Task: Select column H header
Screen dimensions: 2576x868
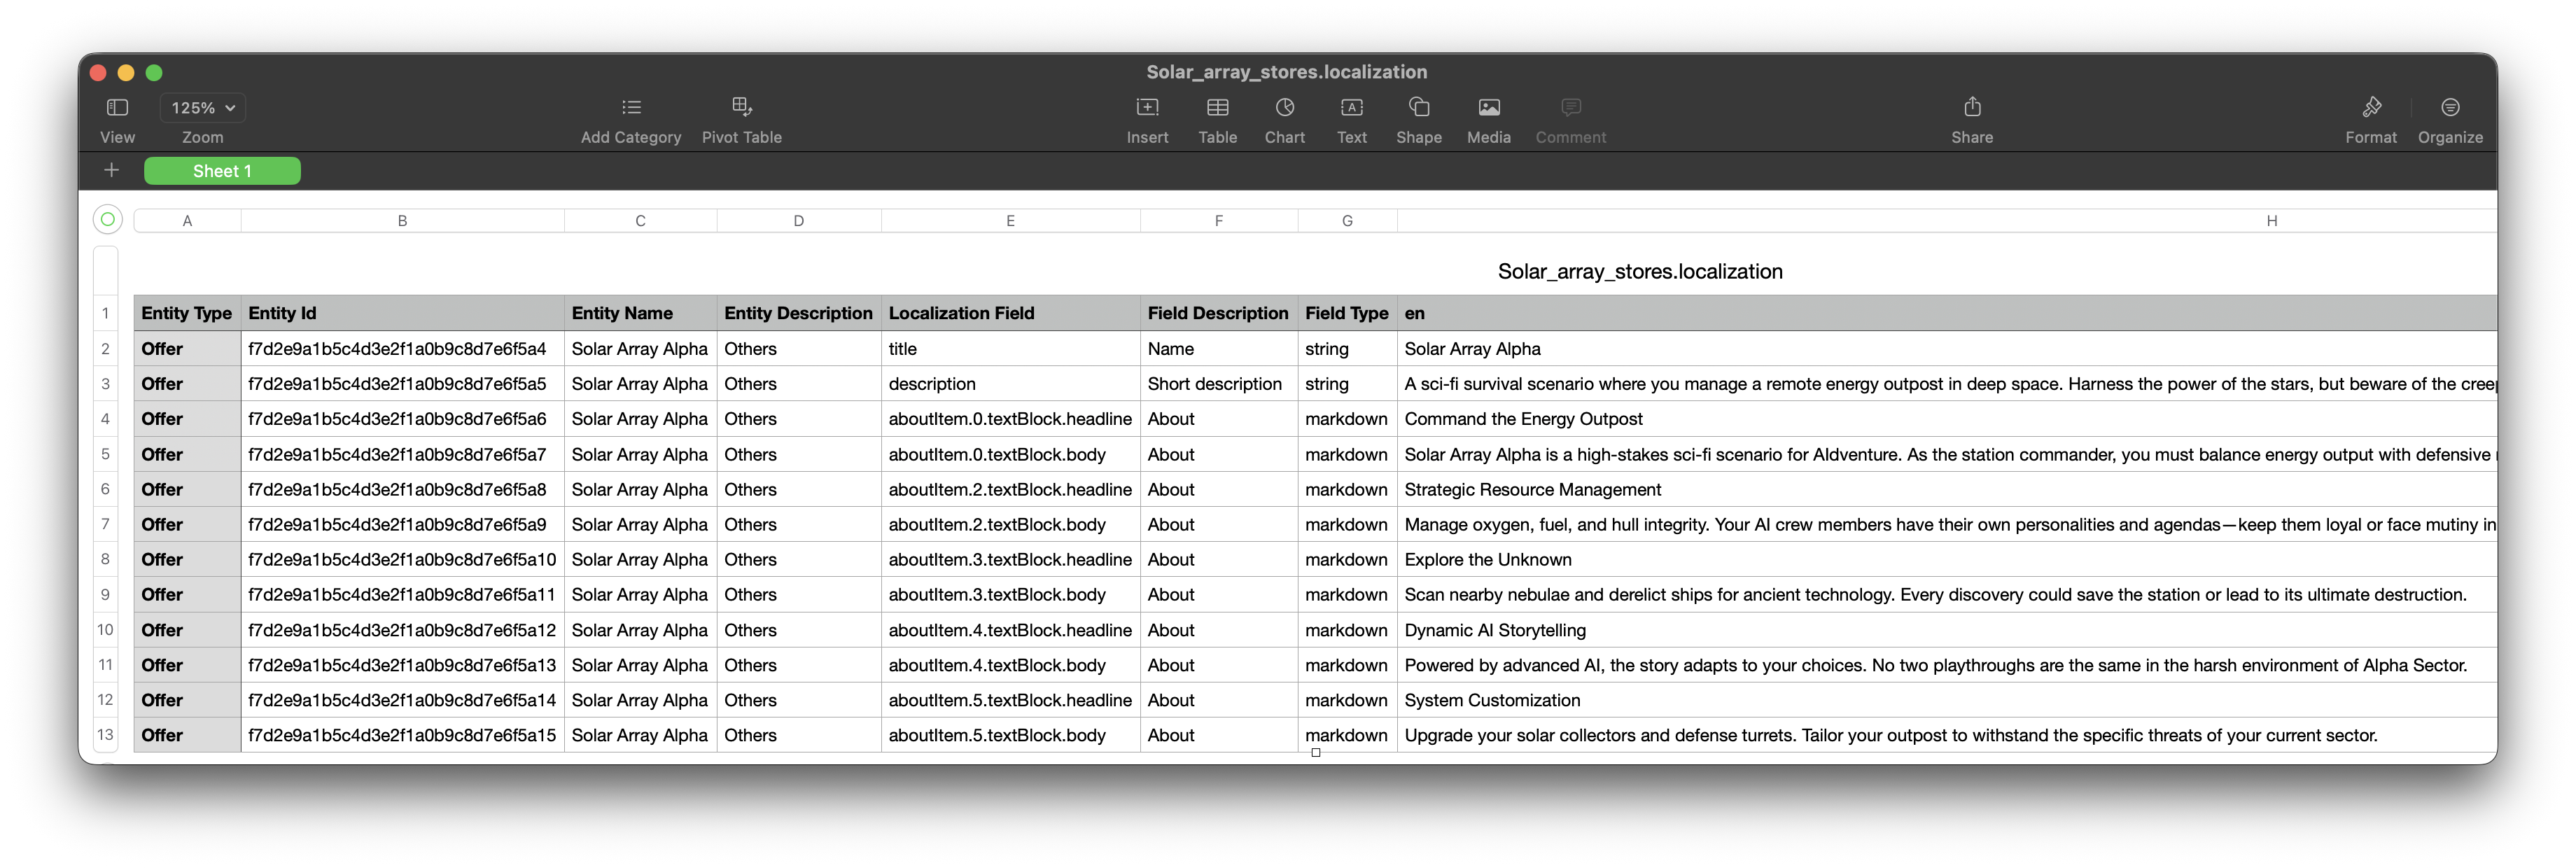Action: (1946, 221)
